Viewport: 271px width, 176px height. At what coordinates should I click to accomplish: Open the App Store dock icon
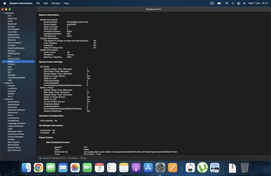pyautogui.click(x=148, y=167)
